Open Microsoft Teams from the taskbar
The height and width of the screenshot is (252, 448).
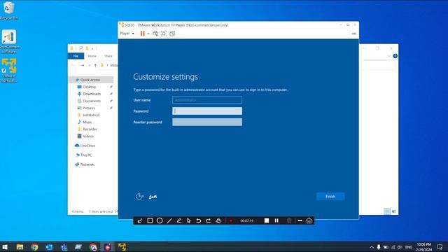[64, 247]
